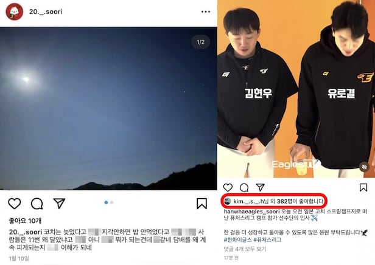Open comments on the Eagles video post
Viewport: 375px width, 265px height.
244,188
